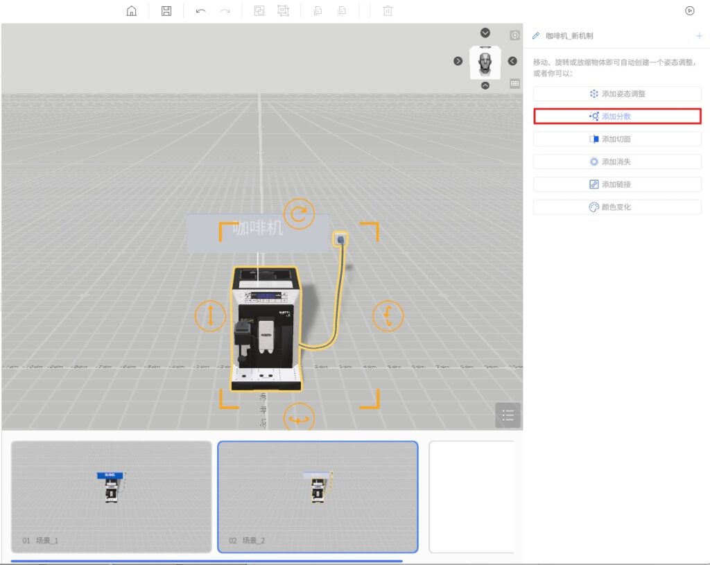The height and width of the screenshot is (565, 710).
Task: Click the pencil rename icon beside 咖啡机_新机制
Action: pyautogui.click(x=536, y=35)
